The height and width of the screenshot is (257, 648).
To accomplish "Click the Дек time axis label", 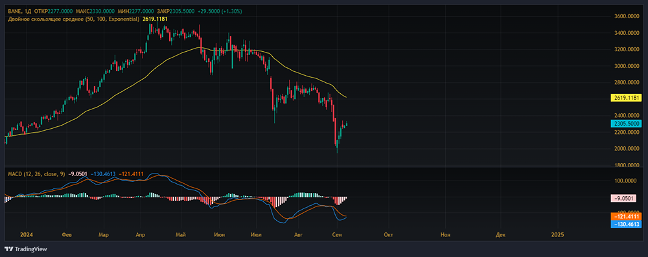I will pyautogui.click(x=500, y=235).
